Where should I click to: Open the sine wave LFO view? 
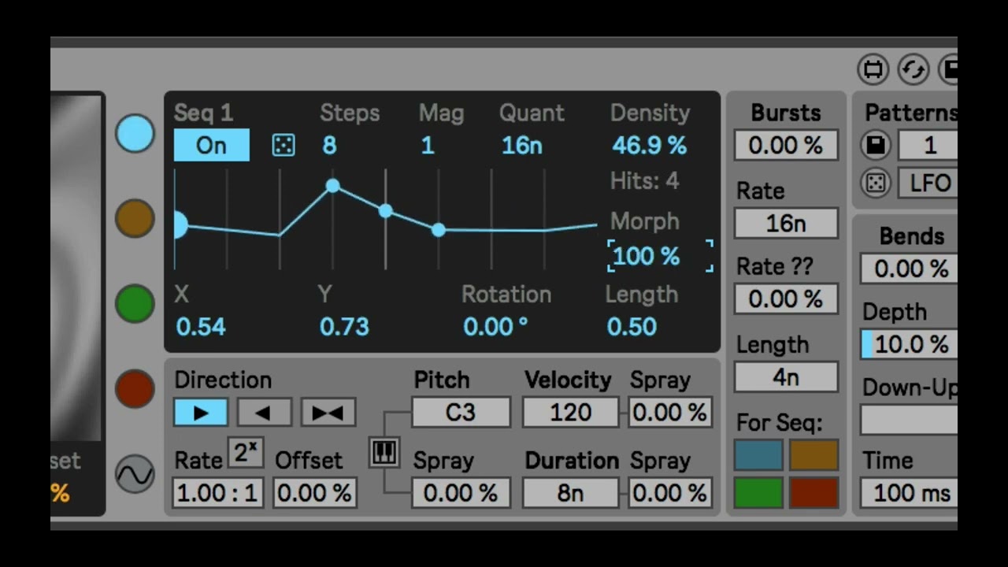coord(135,473)
